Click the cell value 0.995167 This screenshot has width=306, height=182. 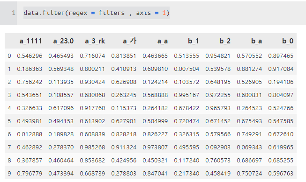click(x=187, y=95)
